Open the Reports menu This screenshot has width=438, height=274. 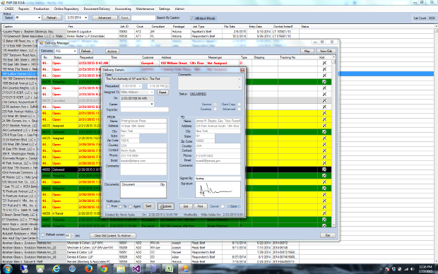pyautogui.click(x=23, y=8)
